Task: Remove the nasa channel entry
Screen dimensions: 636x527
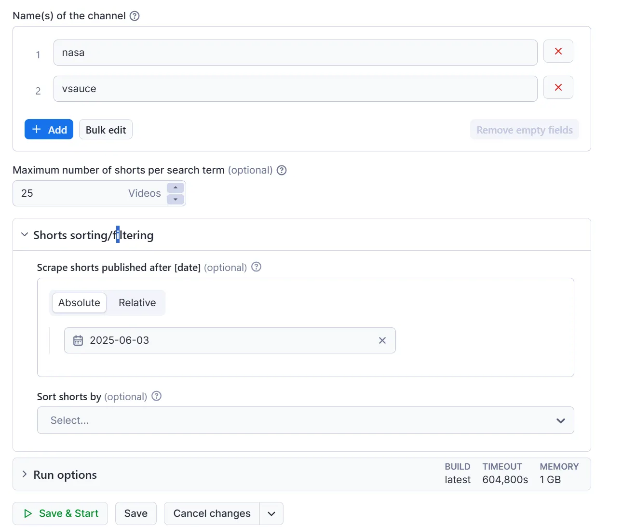Action: click(x=558, y=51)
